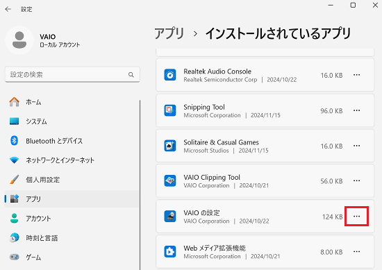
Task: Click the globe clock icon for 時刻と言語
Action: [x=14, y=237]
